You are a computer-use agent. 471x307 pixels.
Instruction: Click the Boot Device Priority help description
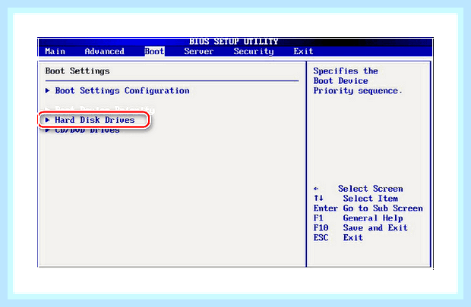[358, 81]
